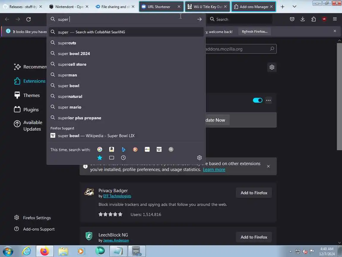Search this time with Amazon
342x257 pixels.
click(111, 150)
